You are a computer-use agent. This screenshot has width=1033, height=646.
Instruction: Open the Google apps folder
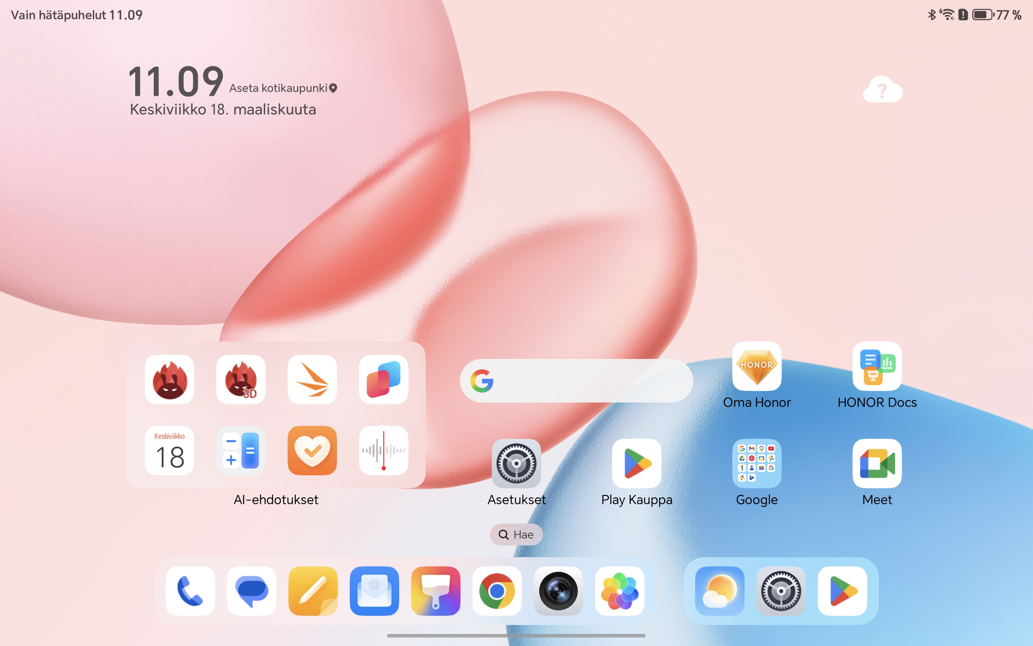coord(757,464)
